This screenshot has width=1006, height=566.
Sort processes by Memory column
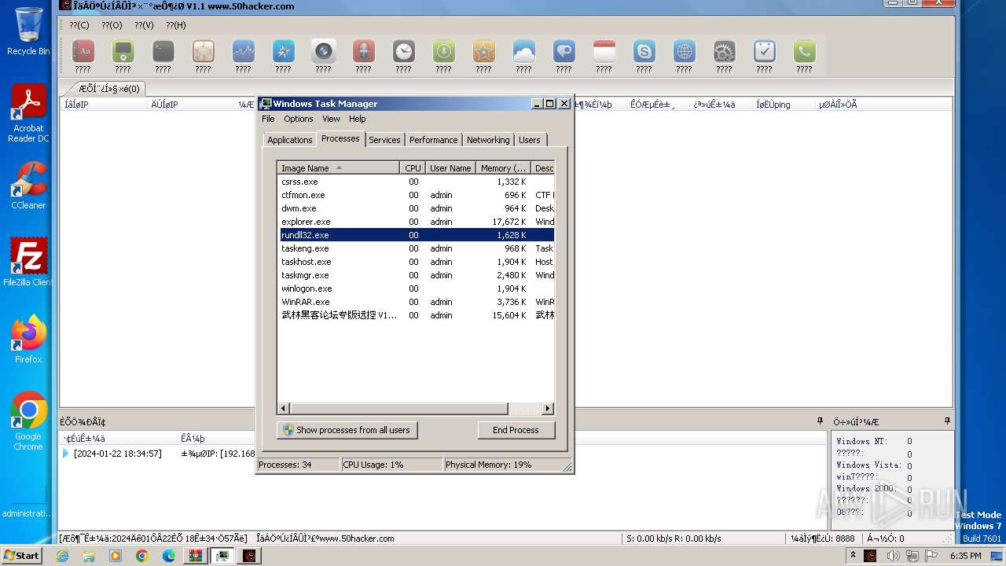[x=503, y=168]
